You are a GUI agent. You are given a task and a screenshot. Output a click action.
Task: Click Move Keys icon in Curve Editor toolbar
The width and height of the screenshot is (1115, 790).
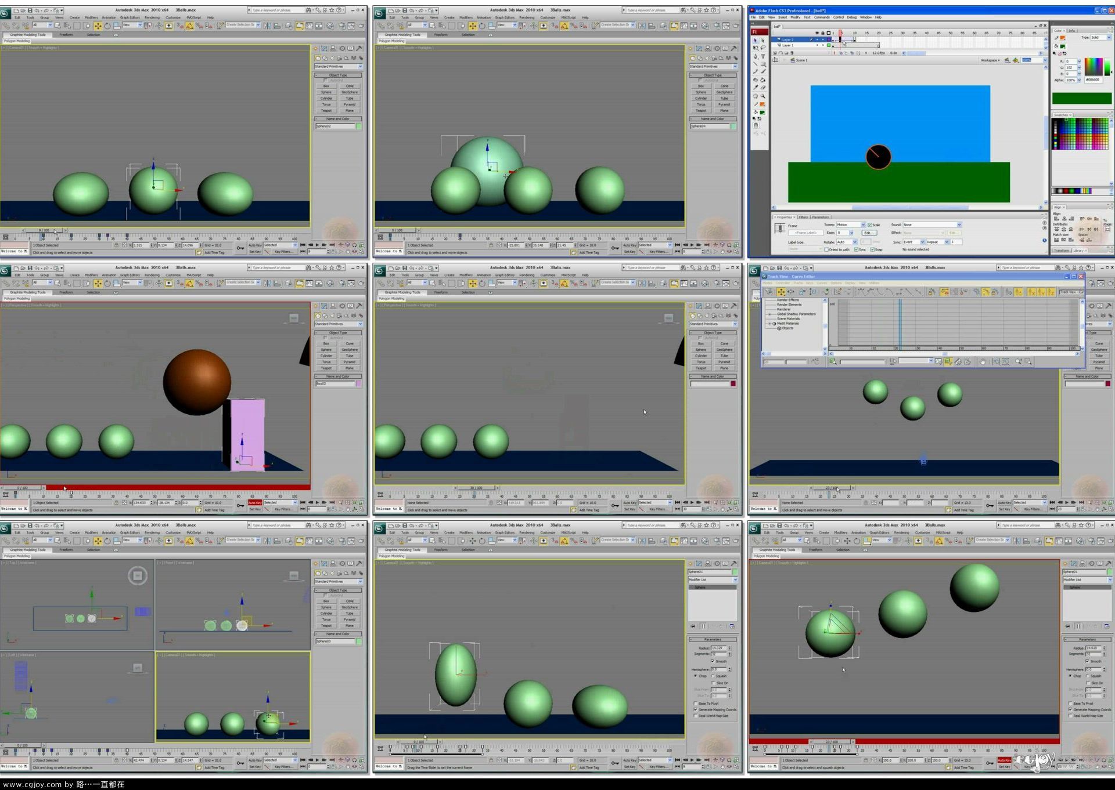click(781, 292)
